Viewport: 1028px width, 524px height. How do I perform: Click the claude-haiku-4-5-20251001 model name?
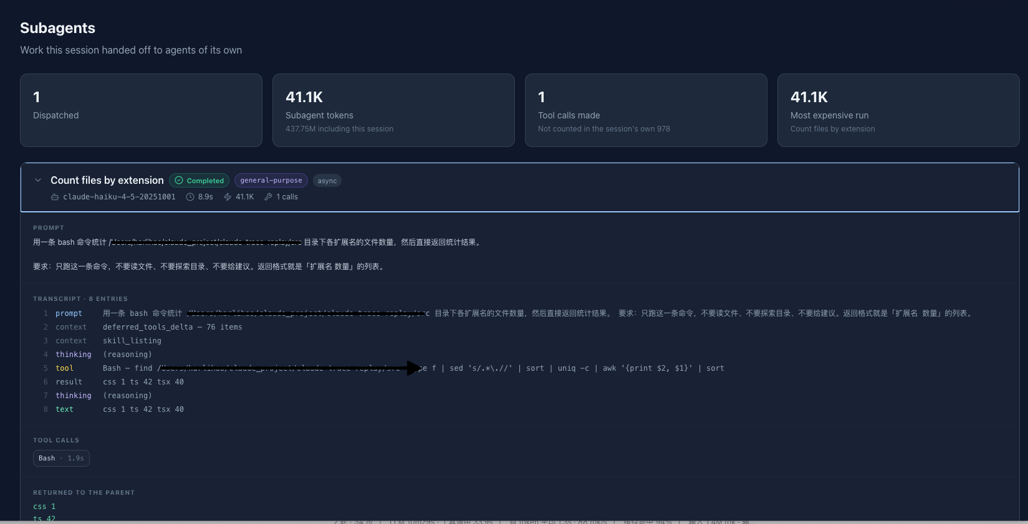tap(119, 197)
